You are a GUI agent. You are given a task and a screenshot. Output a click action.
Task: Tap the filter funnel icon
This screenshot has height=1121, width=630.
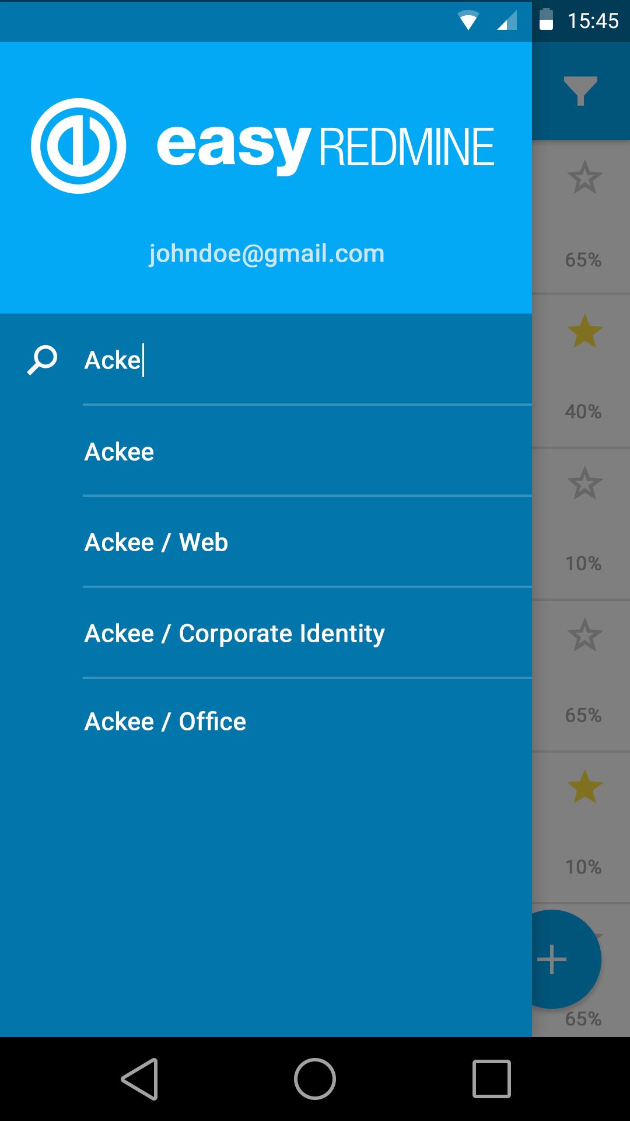pos(580,91)
